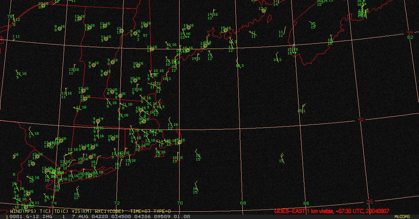Click the McIDAS label in status bar
The height and width of the screenshot is (219, 419).
click(x=402, y=216)
